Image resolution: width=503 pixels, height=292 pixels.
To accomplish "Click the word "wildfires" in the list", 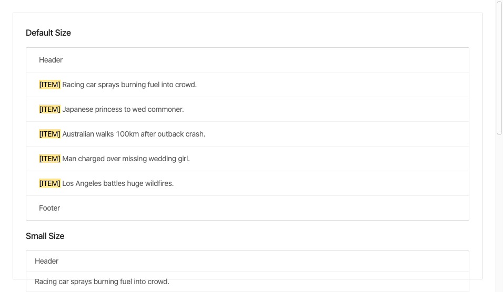I will pos(159,183).
